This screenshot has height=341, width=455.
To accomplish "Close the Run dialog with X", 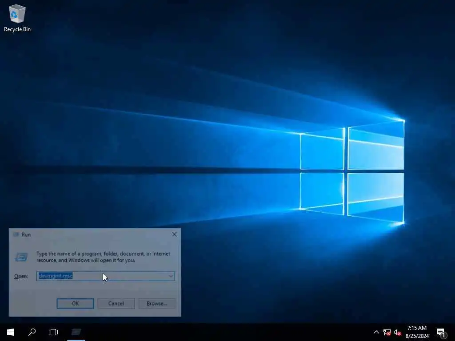I will [174, 234].
